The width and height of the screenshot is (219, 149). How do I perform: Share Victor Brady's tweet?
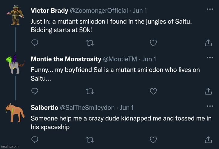click(208, 43)
